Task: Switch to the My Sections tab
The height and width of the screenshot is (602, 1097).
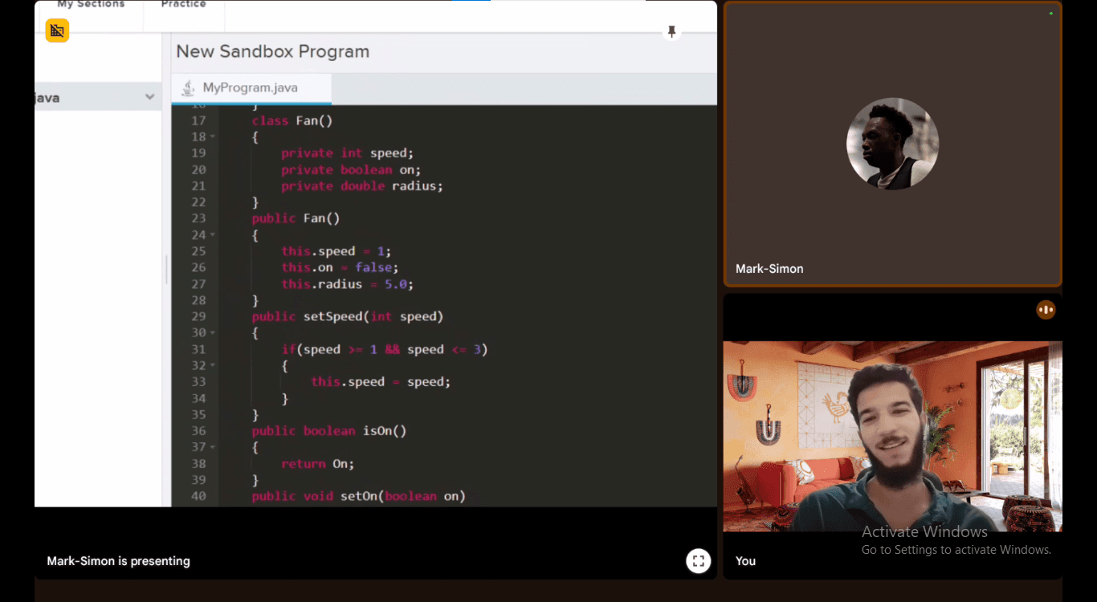Action: tap(91, 5)
